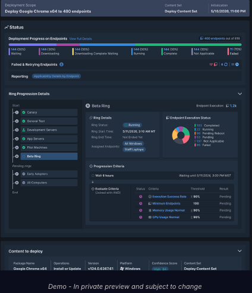Screen dimensions: 252x293
Task: Click the retrying endpoints refresh icon
Action: (x=226, y=64)
